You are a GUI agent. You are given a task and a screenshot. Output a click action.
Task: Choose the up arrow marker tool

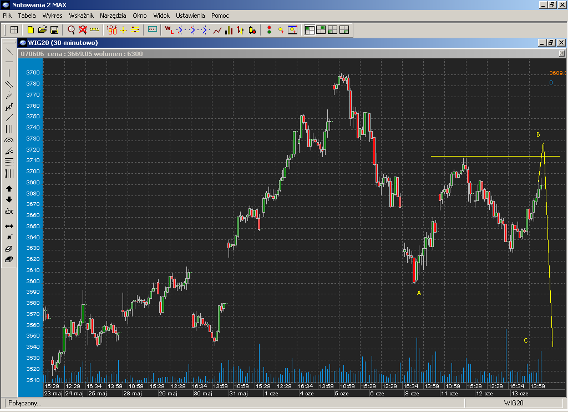tap(9, 189)
